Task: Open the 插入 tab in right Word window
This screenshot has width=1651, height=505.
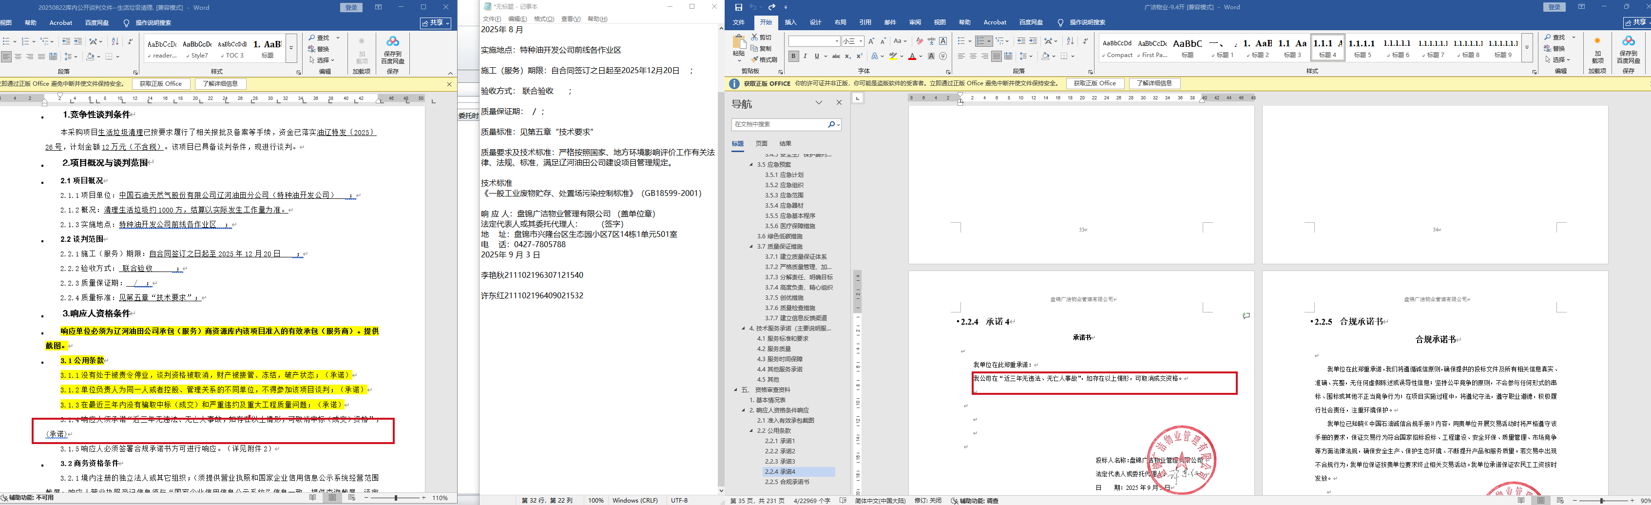Action: click(791, 22)
